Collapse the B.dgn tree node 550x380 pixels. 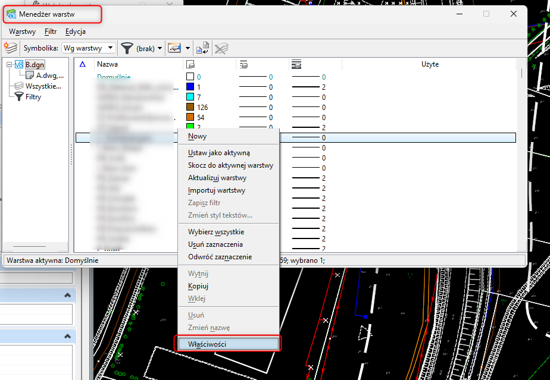(10, 65)
